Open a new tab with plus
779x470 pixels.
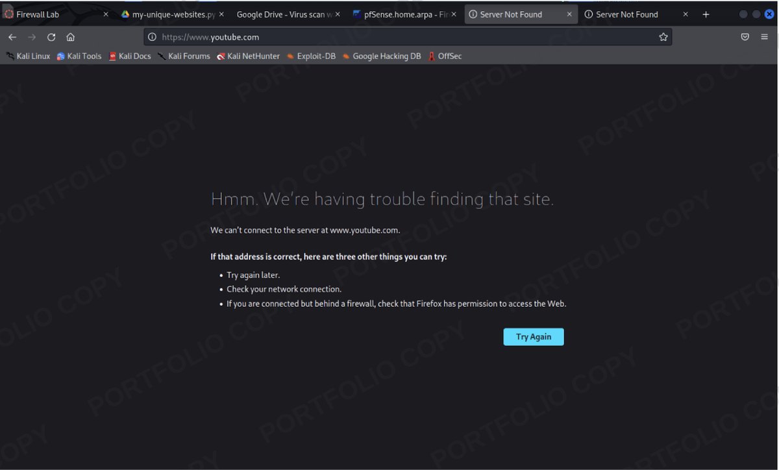coord(706,14)
